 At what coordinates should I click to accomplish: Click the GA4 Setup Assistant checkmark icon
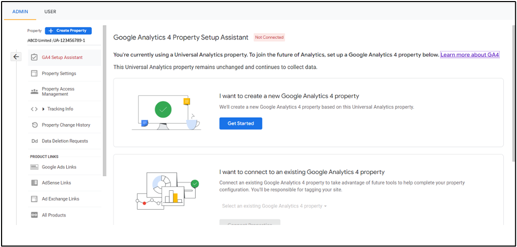click(x=34, y=57)
